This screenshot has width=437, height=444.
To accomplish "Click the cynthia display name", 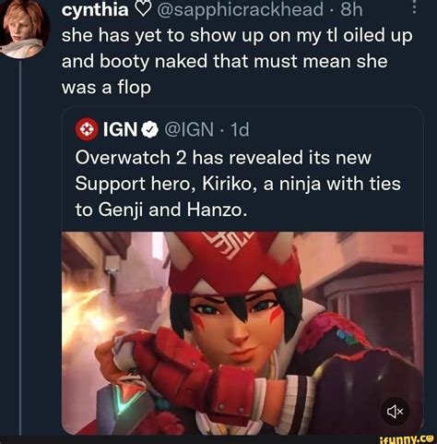I will coord(95,10).
